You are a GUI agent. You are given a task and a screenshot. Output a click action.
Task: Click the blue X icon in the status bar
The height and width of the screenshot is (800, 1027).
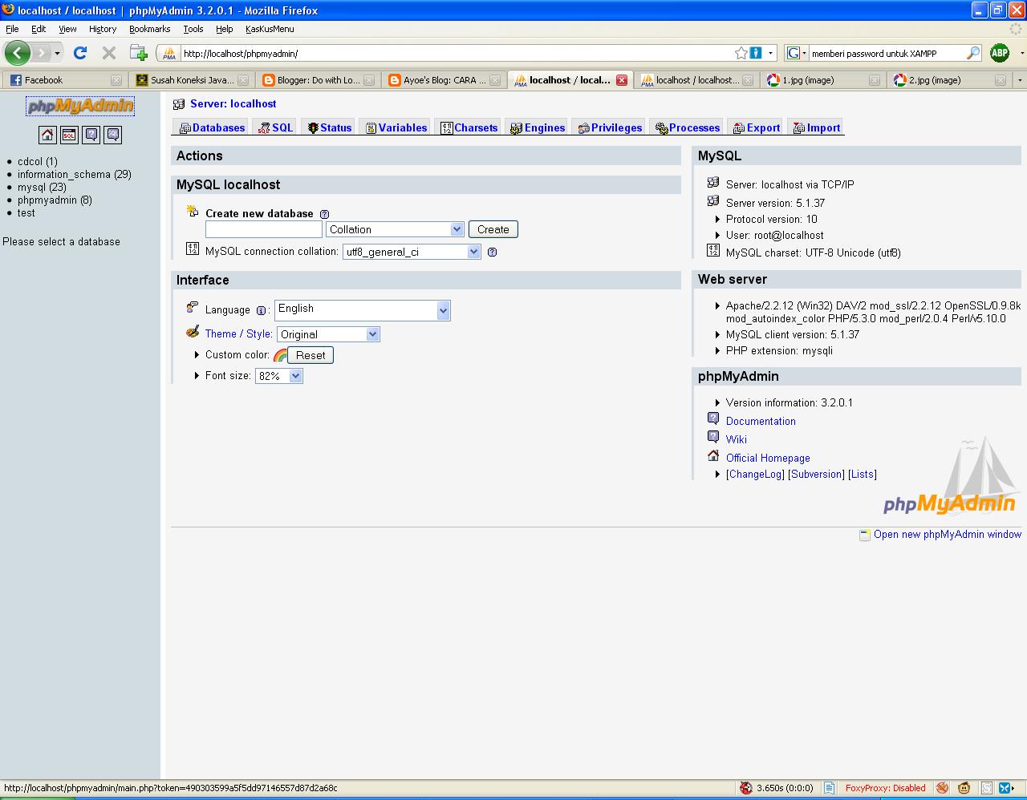1004,788
